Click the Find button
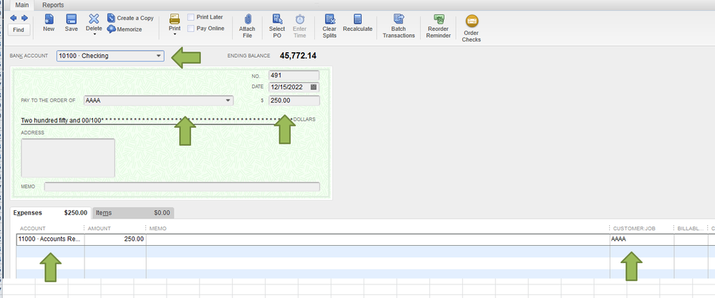Viewport: 715px width, 298px height. [19, 30]
